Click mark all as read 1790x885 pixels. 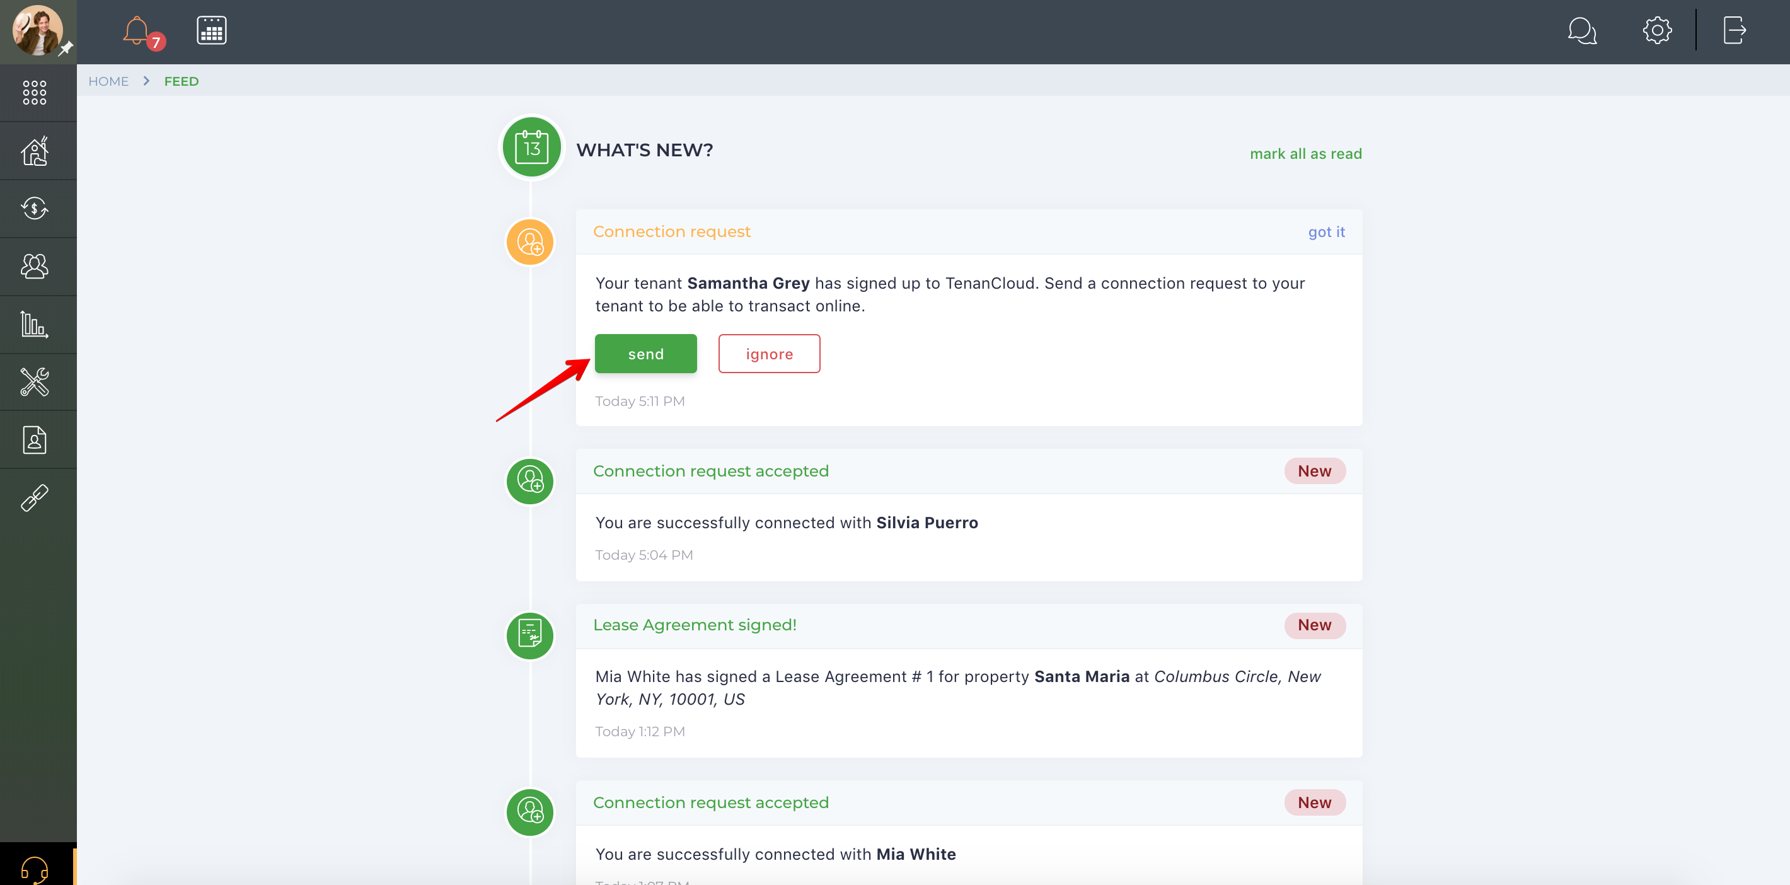(x=1306, y=154)
